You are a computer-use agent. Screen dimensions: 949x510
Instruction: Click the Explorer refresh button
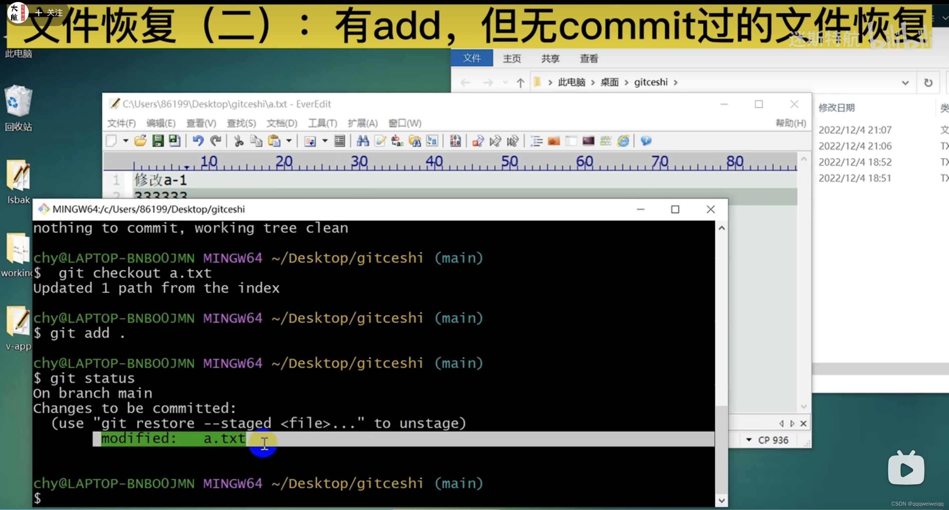click(x=928, y=82)
